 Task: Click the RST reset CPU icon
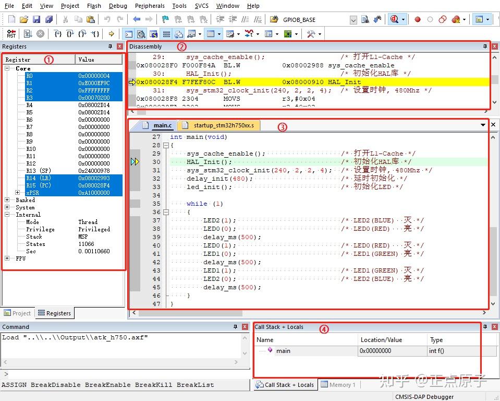point(11,34)
